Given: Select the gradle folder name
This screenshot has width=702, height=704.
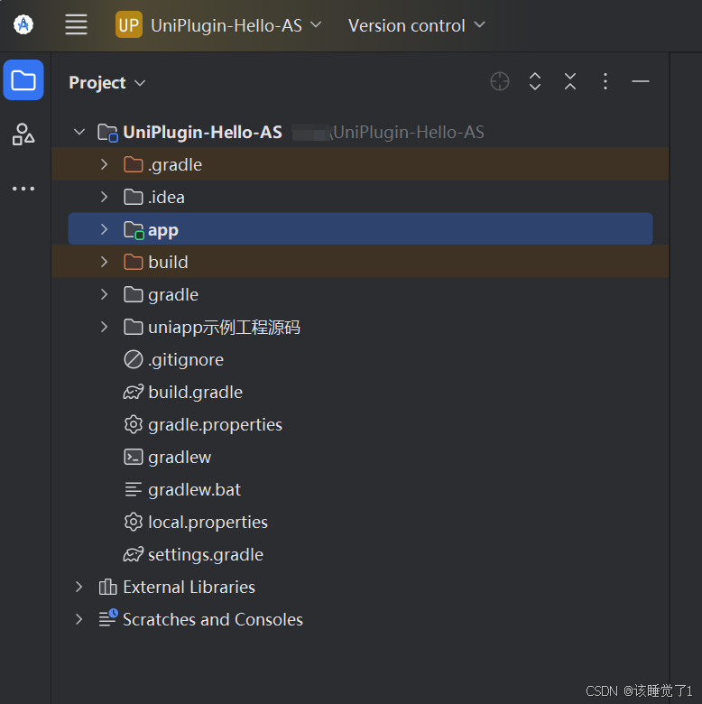Looking at the screenshot, I should (x=173, y=295).
